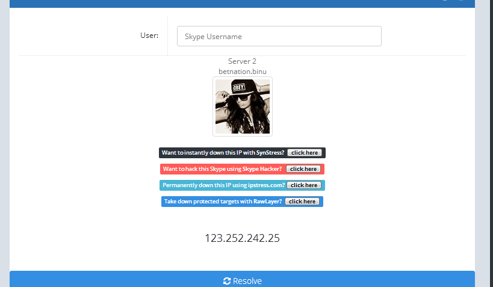This screenshot has height=287, width=493.
Task: Click 'click here' for Skype Hacker banner
Action: [303, 169]
